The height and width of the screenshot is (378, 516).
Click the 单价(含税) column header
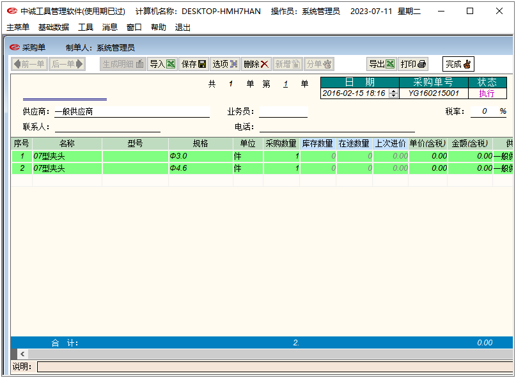coord(428,143)
